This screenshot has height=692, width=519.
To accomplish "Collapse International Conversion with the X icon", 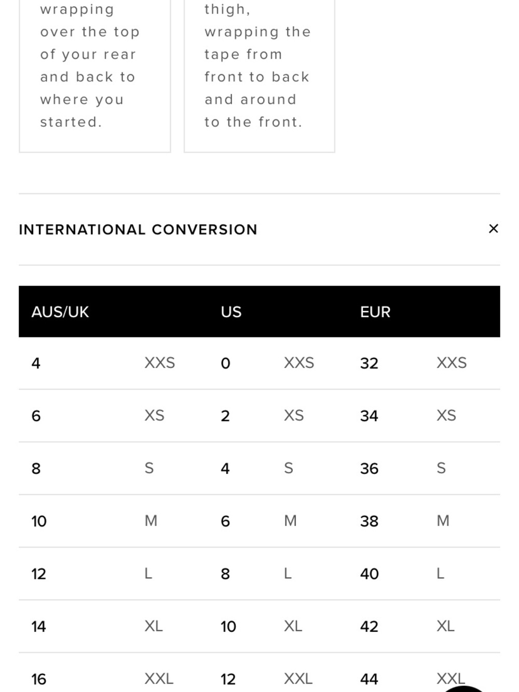I will [494, 228].
